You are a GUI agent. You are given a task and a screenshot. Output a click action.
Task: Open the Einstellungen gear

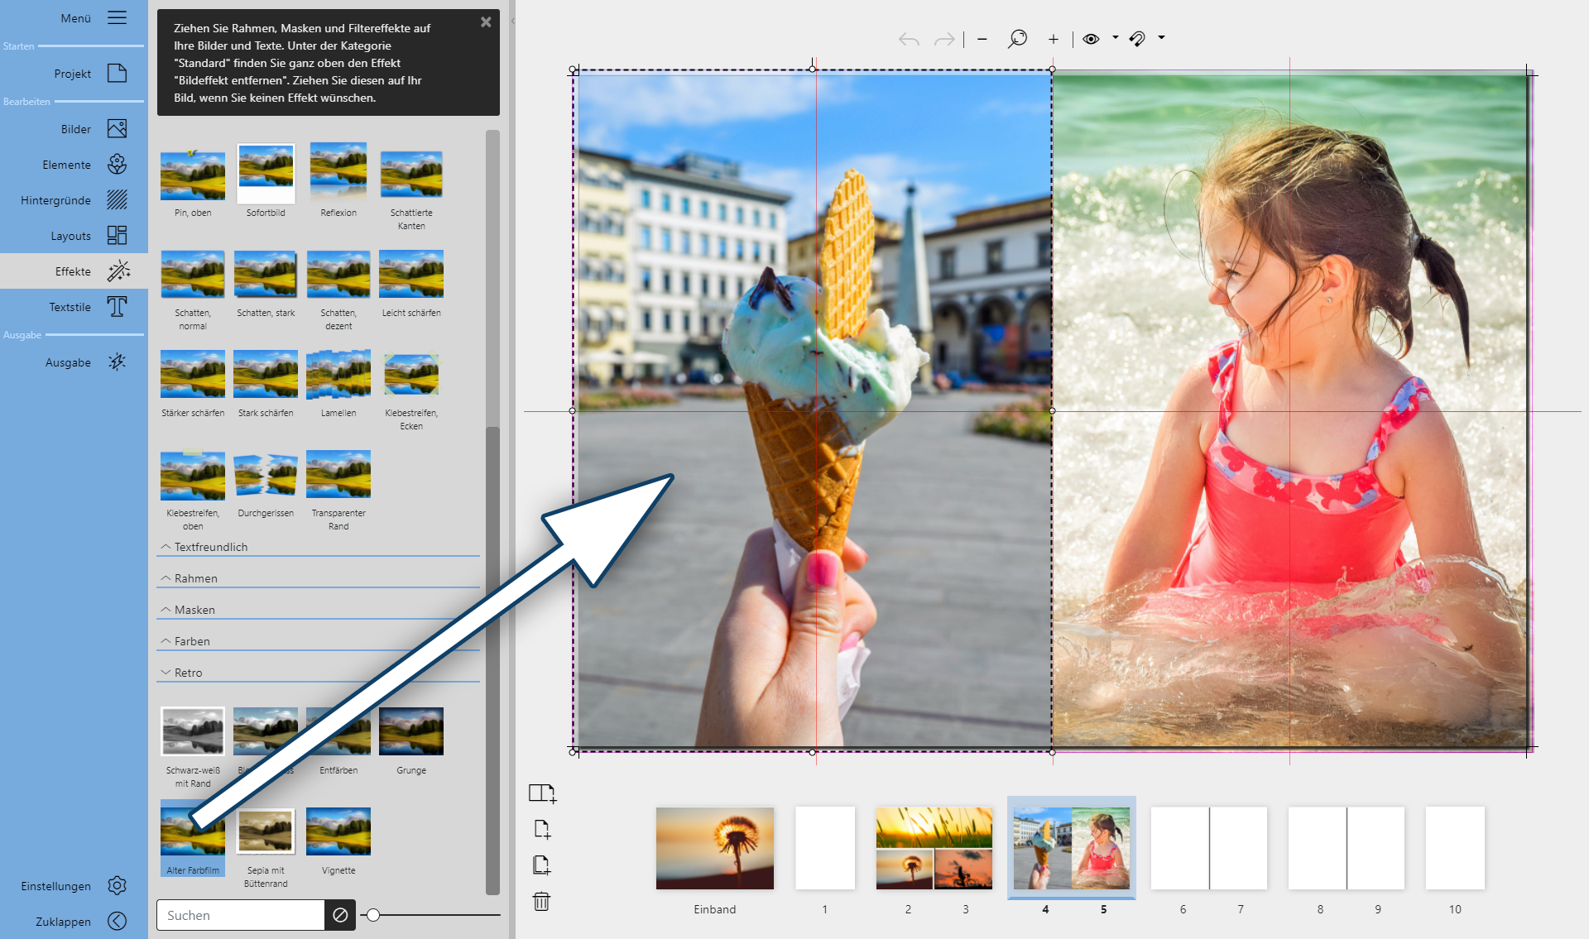tap(117, 886)
